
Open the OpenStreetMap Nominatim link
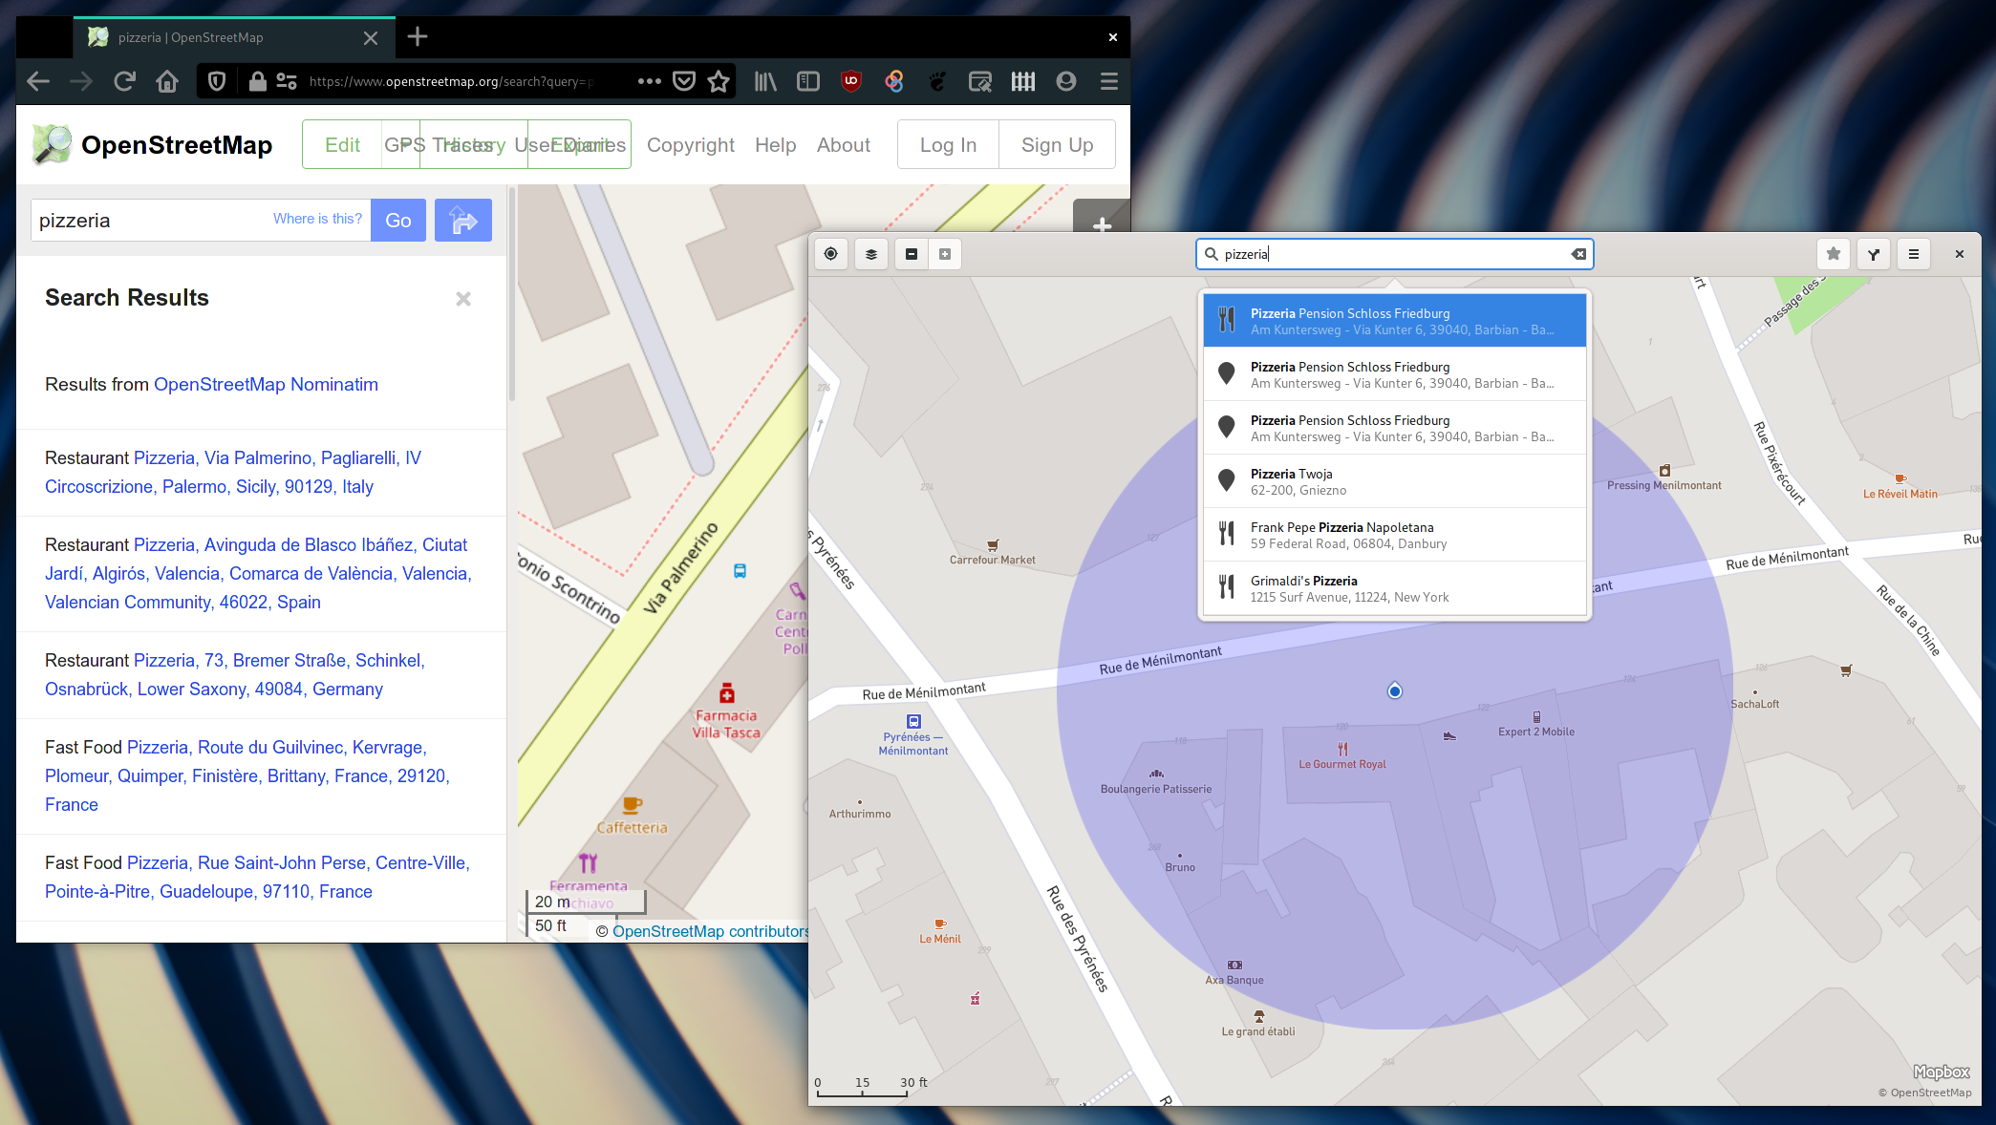coord(266,384)
